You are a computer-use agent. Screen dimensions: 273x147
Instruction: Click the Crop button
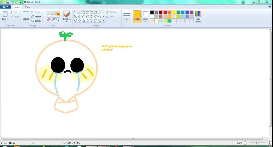click(35, 12)
